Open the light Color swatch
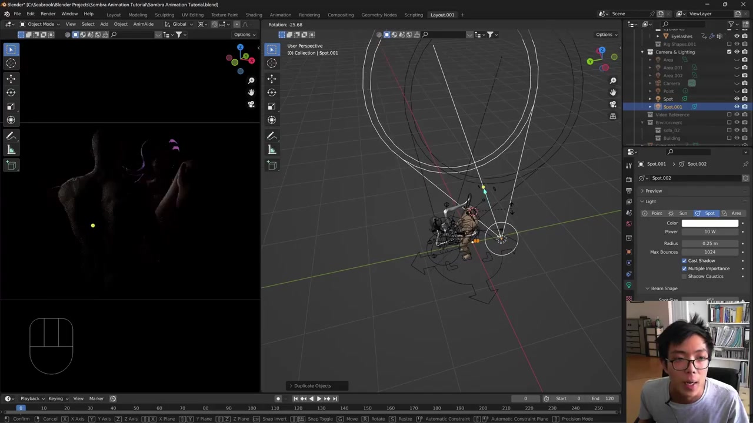The image size is (753, 423). pyautogui.click(x=710, y=223)
